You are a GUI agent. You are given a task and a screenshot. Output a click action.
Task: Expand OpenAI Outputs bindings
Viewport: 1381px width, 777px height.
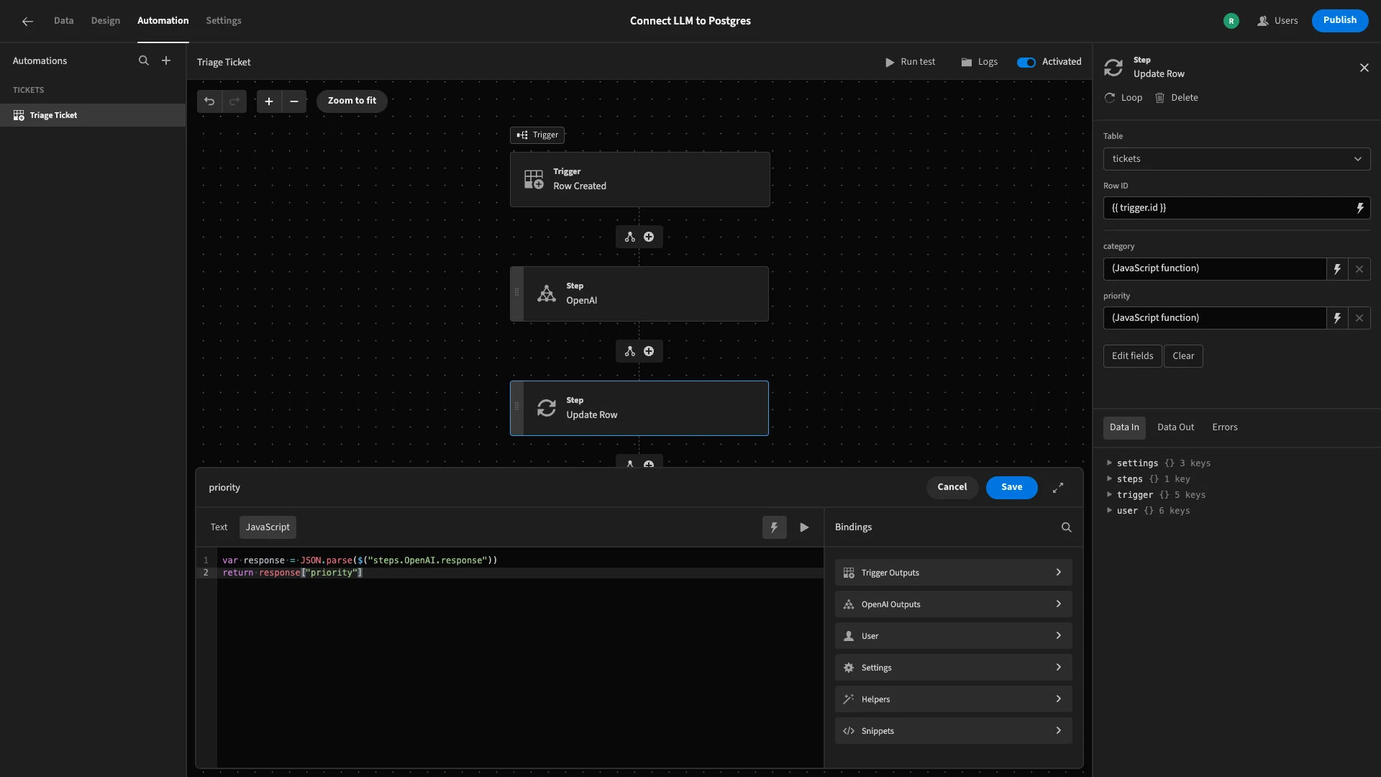coord(953,604)
